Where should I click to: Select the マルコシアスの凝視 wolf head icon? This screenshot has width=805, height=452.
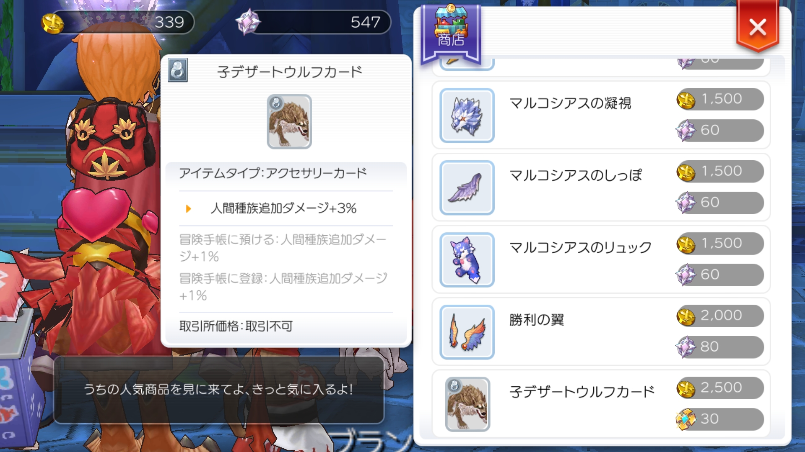click(x=467, y=116)
